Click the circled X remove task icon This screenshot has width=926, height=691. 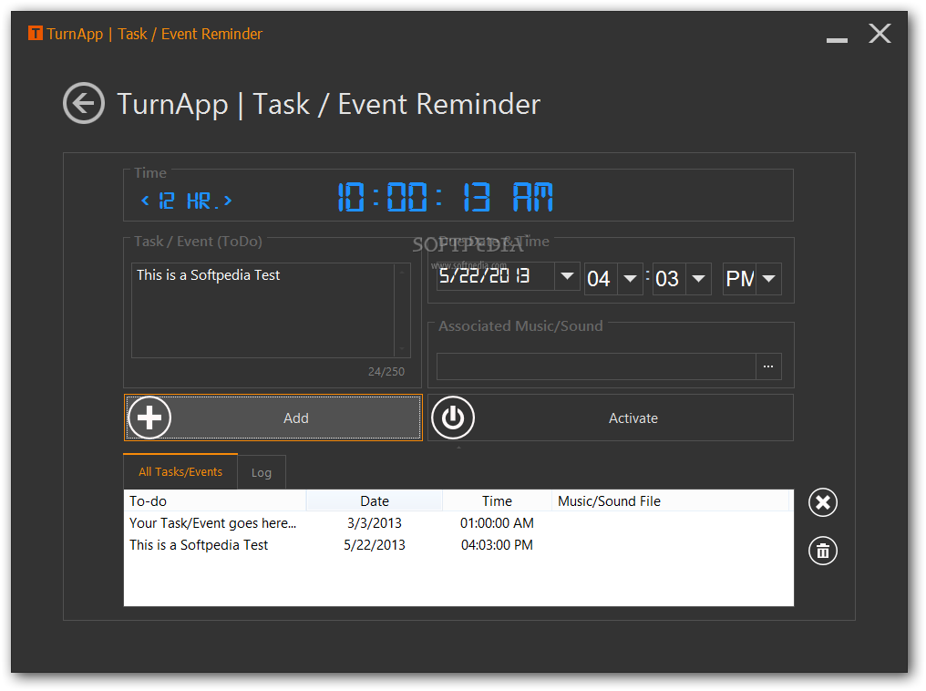[823, 502]
